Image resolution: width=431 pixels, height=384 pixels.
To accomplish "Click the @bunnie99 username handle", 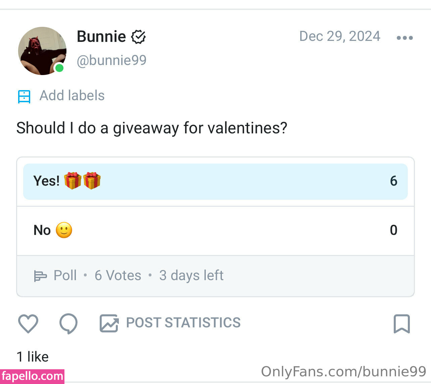I will coord(111,61).
